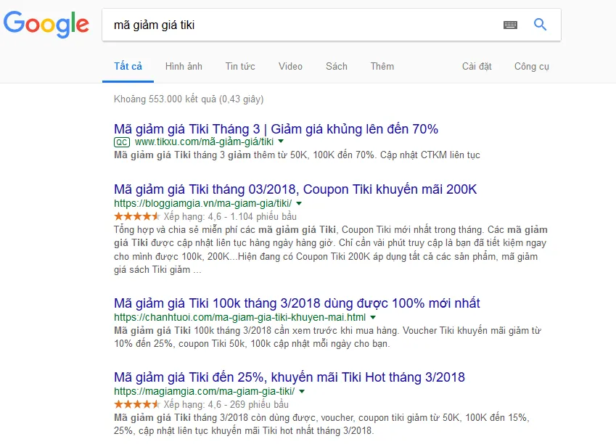616x447 pixels.
Task: Click the blue search magnifier icon
Action: 540,25
